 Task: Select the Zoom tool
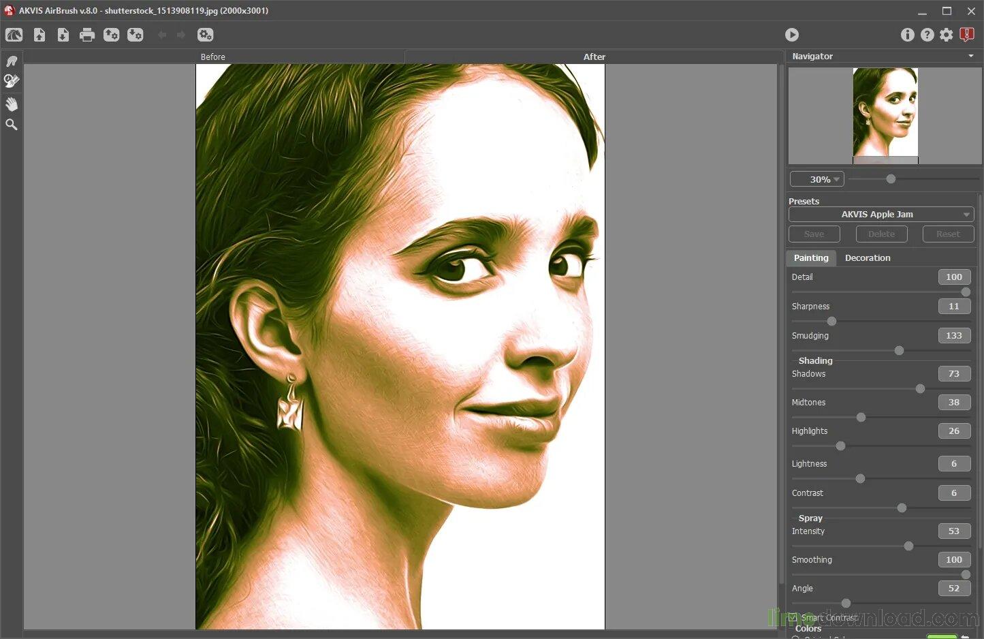(12, 124)
